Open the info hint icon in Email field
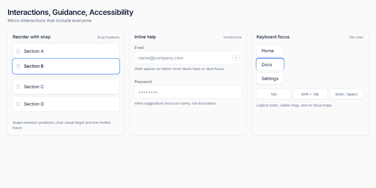This screenshot has height=188, width=376. [x=236, y=58]
